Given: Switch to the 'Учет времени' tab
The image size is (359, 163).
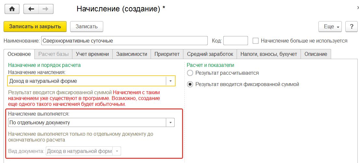Looking at the screenshot, I should 93,54.
